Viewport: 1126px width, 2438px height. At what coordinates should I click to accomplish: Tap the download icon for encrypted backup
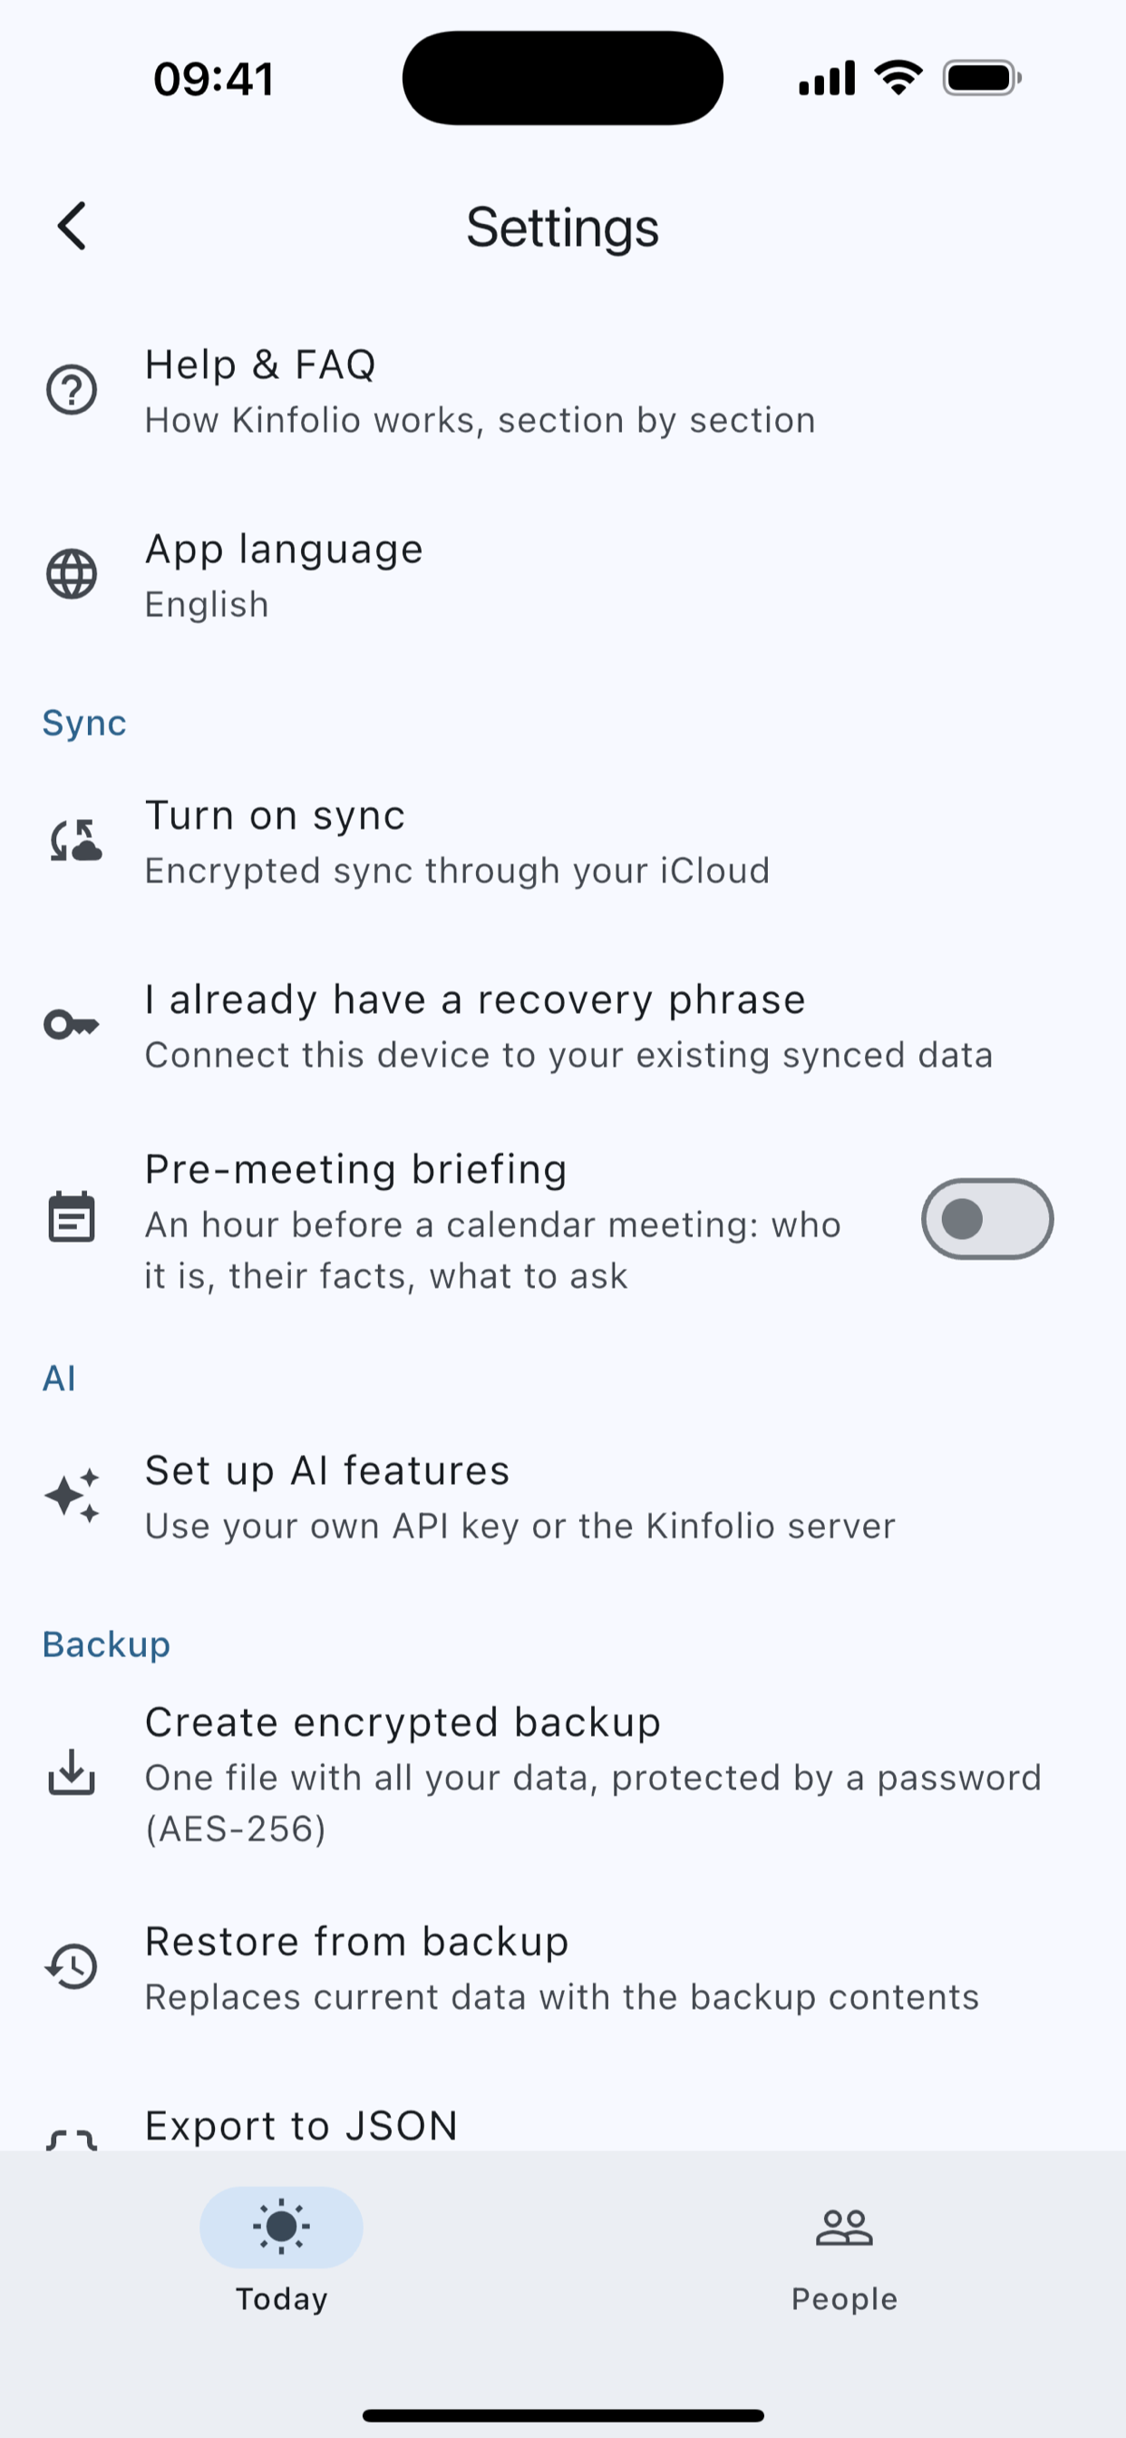coord(72,1772)
